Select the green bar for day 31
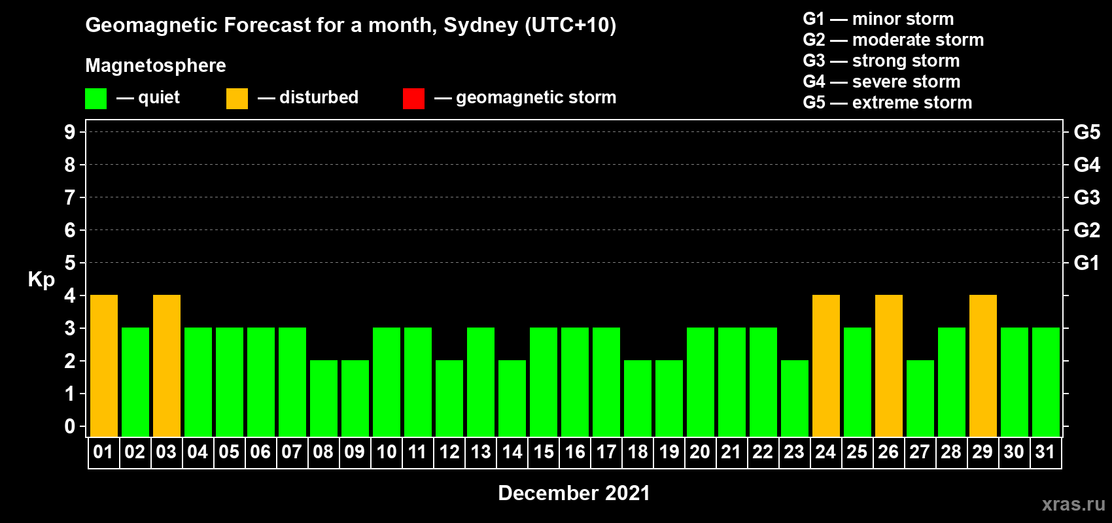Screen dimensions: 1112x523 [1046, 382]
